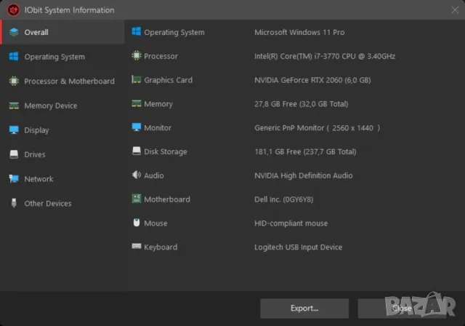This screenshot has width=465, height=326.
Task: Open the Memory Device section
Action: coord(62,106)
